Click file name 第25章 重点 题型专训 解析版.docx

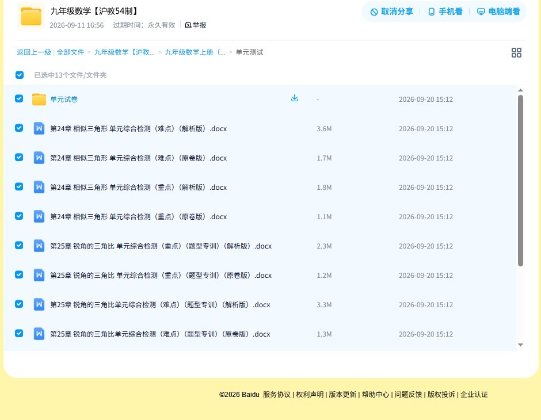click(161, 246)
